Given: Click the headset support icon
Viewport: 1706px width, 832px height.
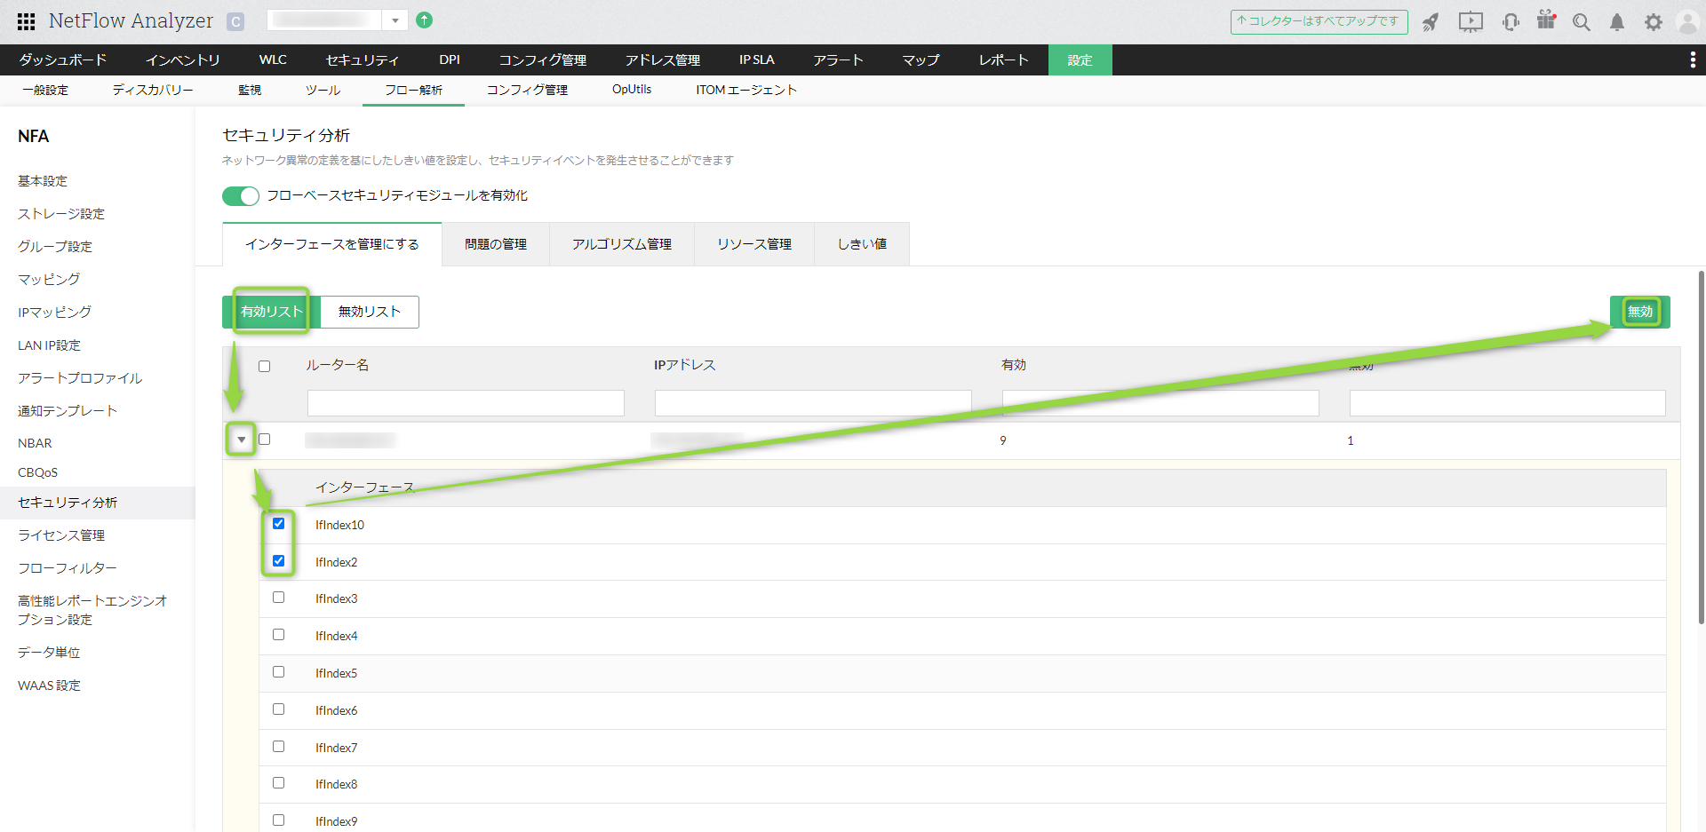Looking at the screenshot, I should pos(1511,22).
